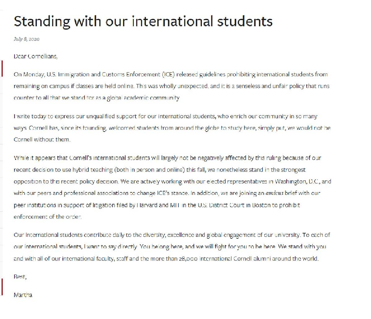Click the 'Standing with our international students' heading
The image size is (371, 319).
click(143, 22)
